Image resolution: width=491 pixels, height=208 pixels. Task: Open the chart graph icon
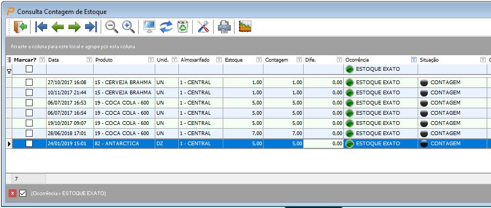tap(245, 27)
